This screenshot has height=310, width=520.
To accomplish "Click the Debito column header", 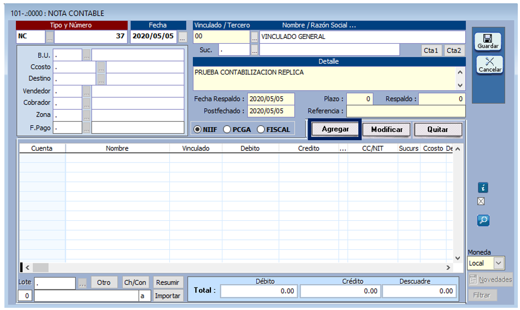I will coord(250,148).
